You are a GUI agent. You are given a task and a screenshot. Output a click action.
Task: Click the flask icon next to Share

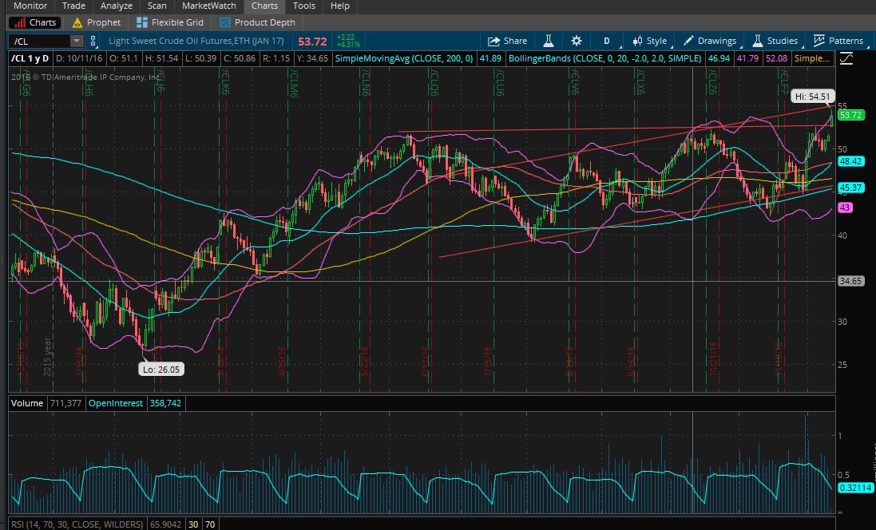pos(548,41)
